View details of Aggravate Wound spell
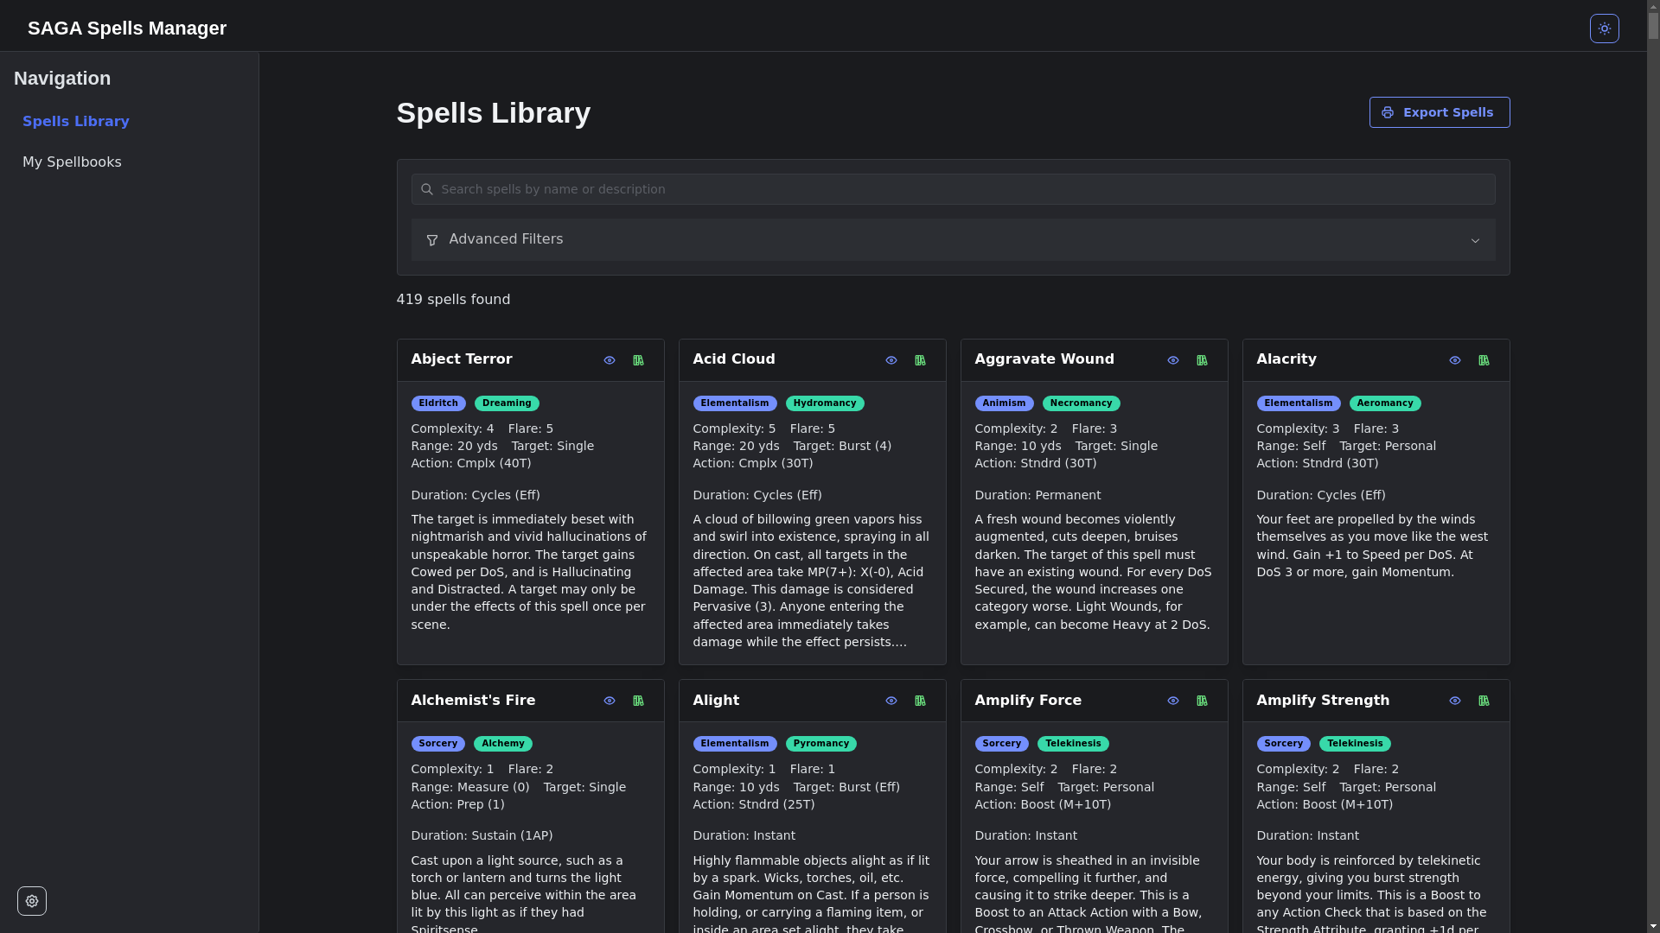The image size is (1660, 933). click(x=1173, y=360)
